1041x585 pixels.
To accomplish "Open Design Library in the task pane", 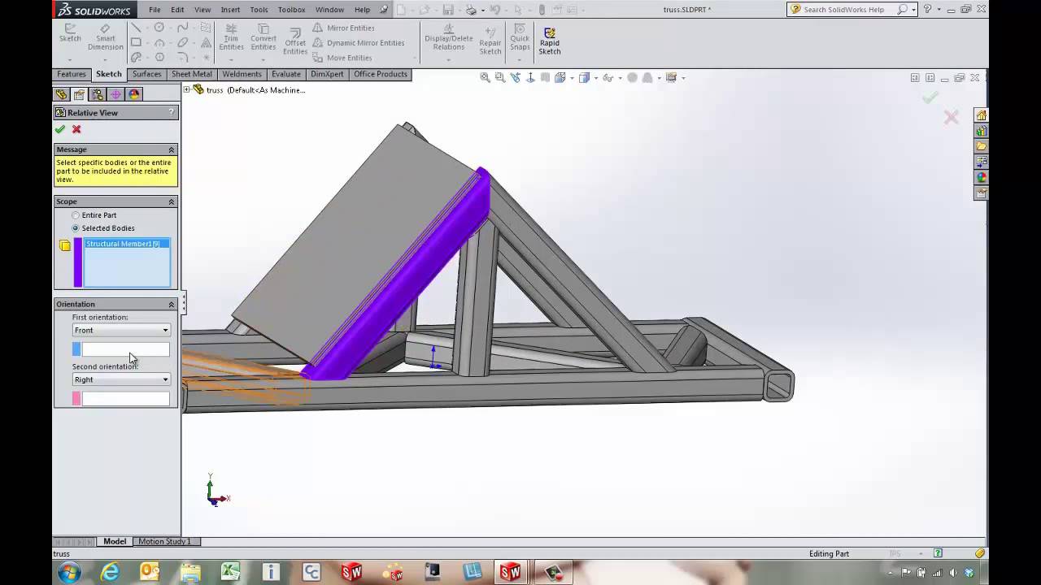I will 982,131.
